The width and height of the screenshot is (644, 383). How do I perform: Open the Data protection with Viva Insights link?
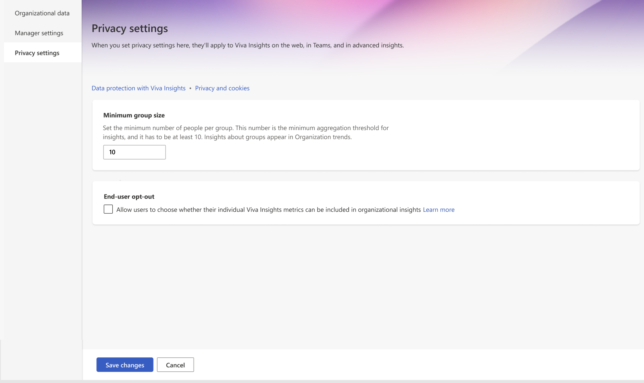(138, 88)
